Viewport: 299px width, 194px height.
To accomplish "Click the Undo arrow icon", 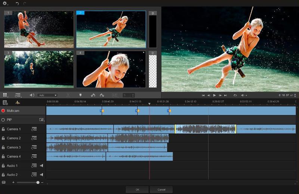I will point(17,3).
